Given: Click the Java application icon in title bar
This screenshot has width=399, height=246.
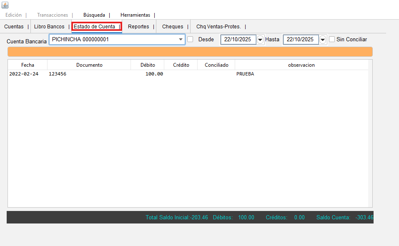Looking at the screenshot, I should click(5, 5).
